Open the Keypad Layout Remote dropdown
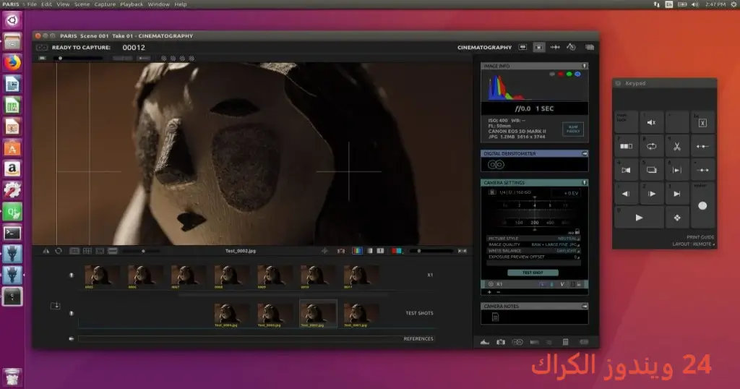 click(693, 244)
